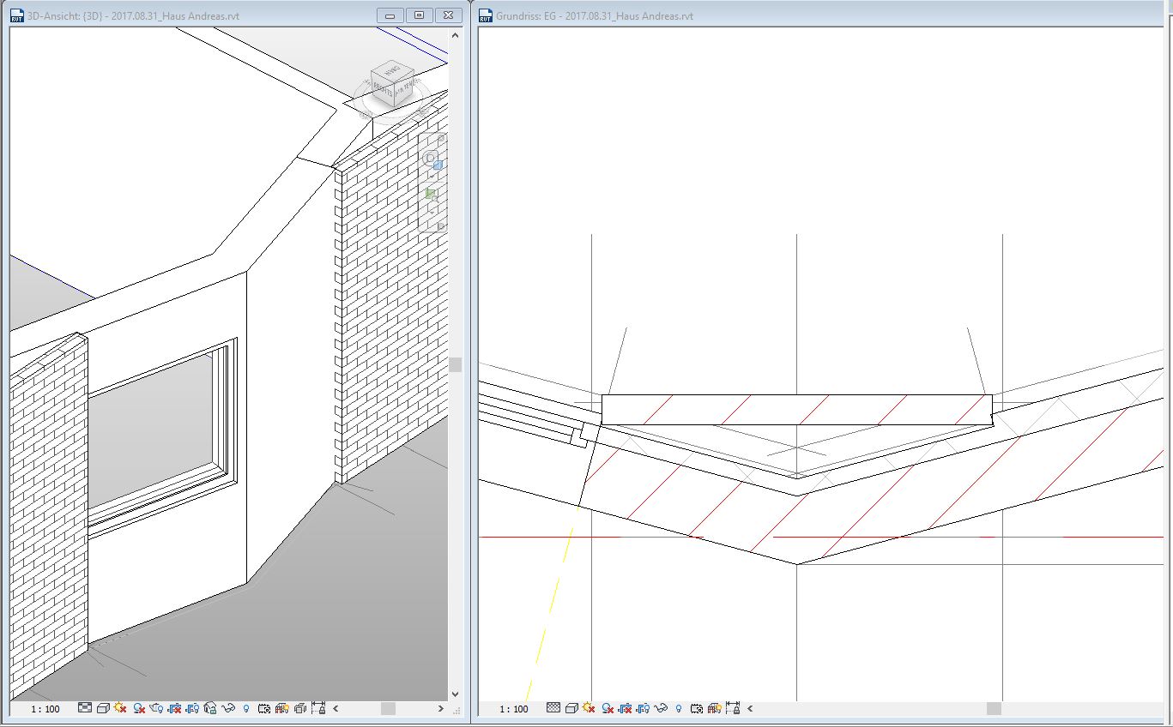This screenshot has height=727, width=1173.
Task: Open the Steering Wheels tool in navigation bar
Action: pyautogui.click(x=432, y=160)
